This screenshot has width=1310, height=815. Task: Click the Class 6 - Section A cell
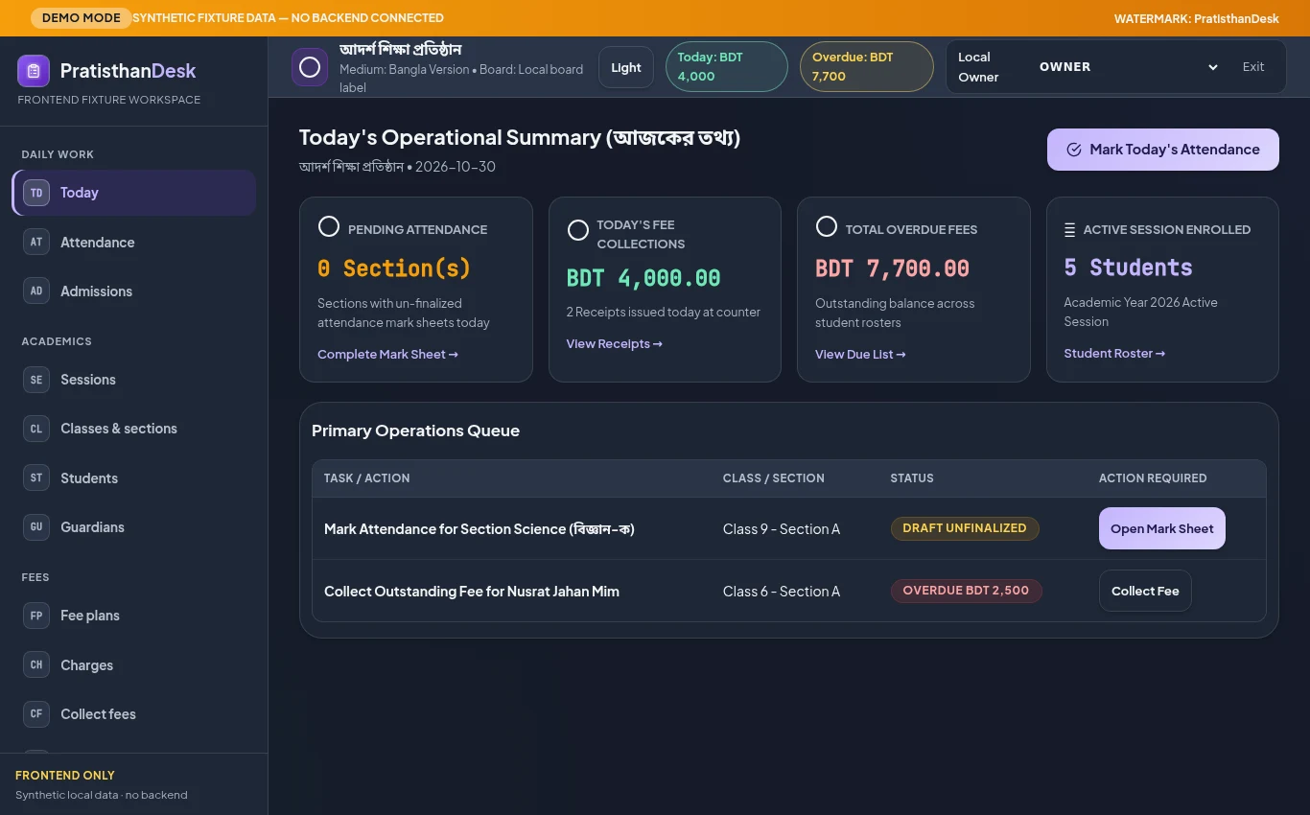coord(782,592)
